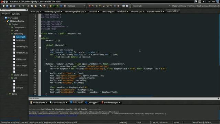
Task: Build the project with gear icon
Action: 51,6
